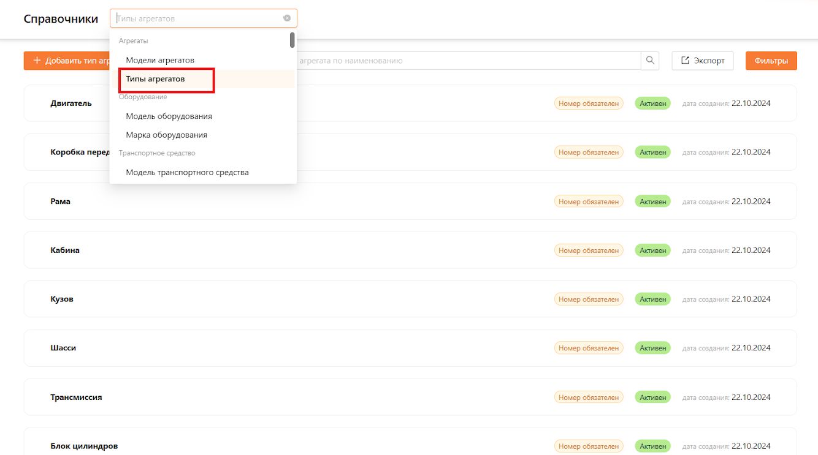Click the Добавить тип агрегата button
The image size is (818, 455).
click(67, 61)
